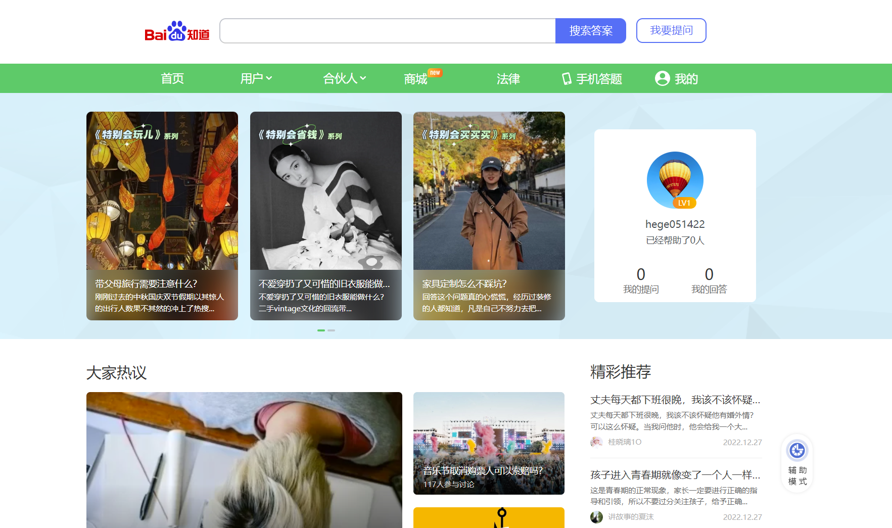Open the 首页 navigation tab

(172, 78)
